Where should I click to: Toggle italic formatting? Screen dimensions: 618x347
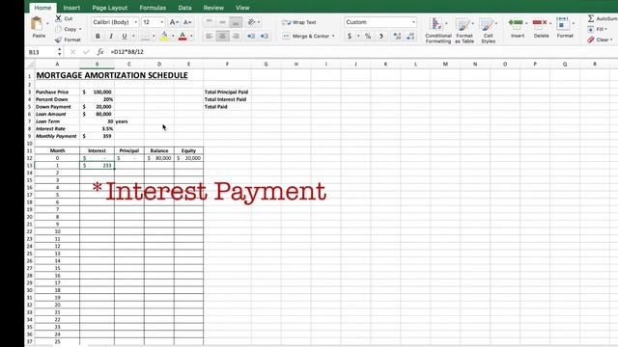pyautogui.click(x=111, y=37)
